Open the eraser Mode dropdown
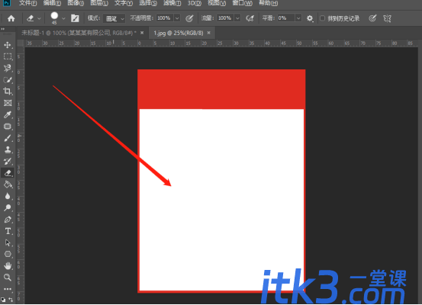 click(x=114, y=18)
